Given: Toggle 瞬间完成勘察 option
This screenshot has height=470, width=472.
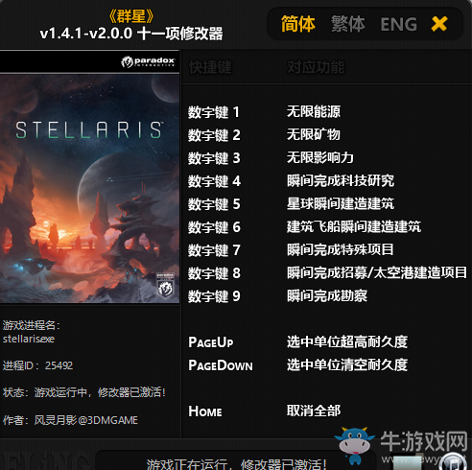Looking at the screenshot, I should pos(327,295).
